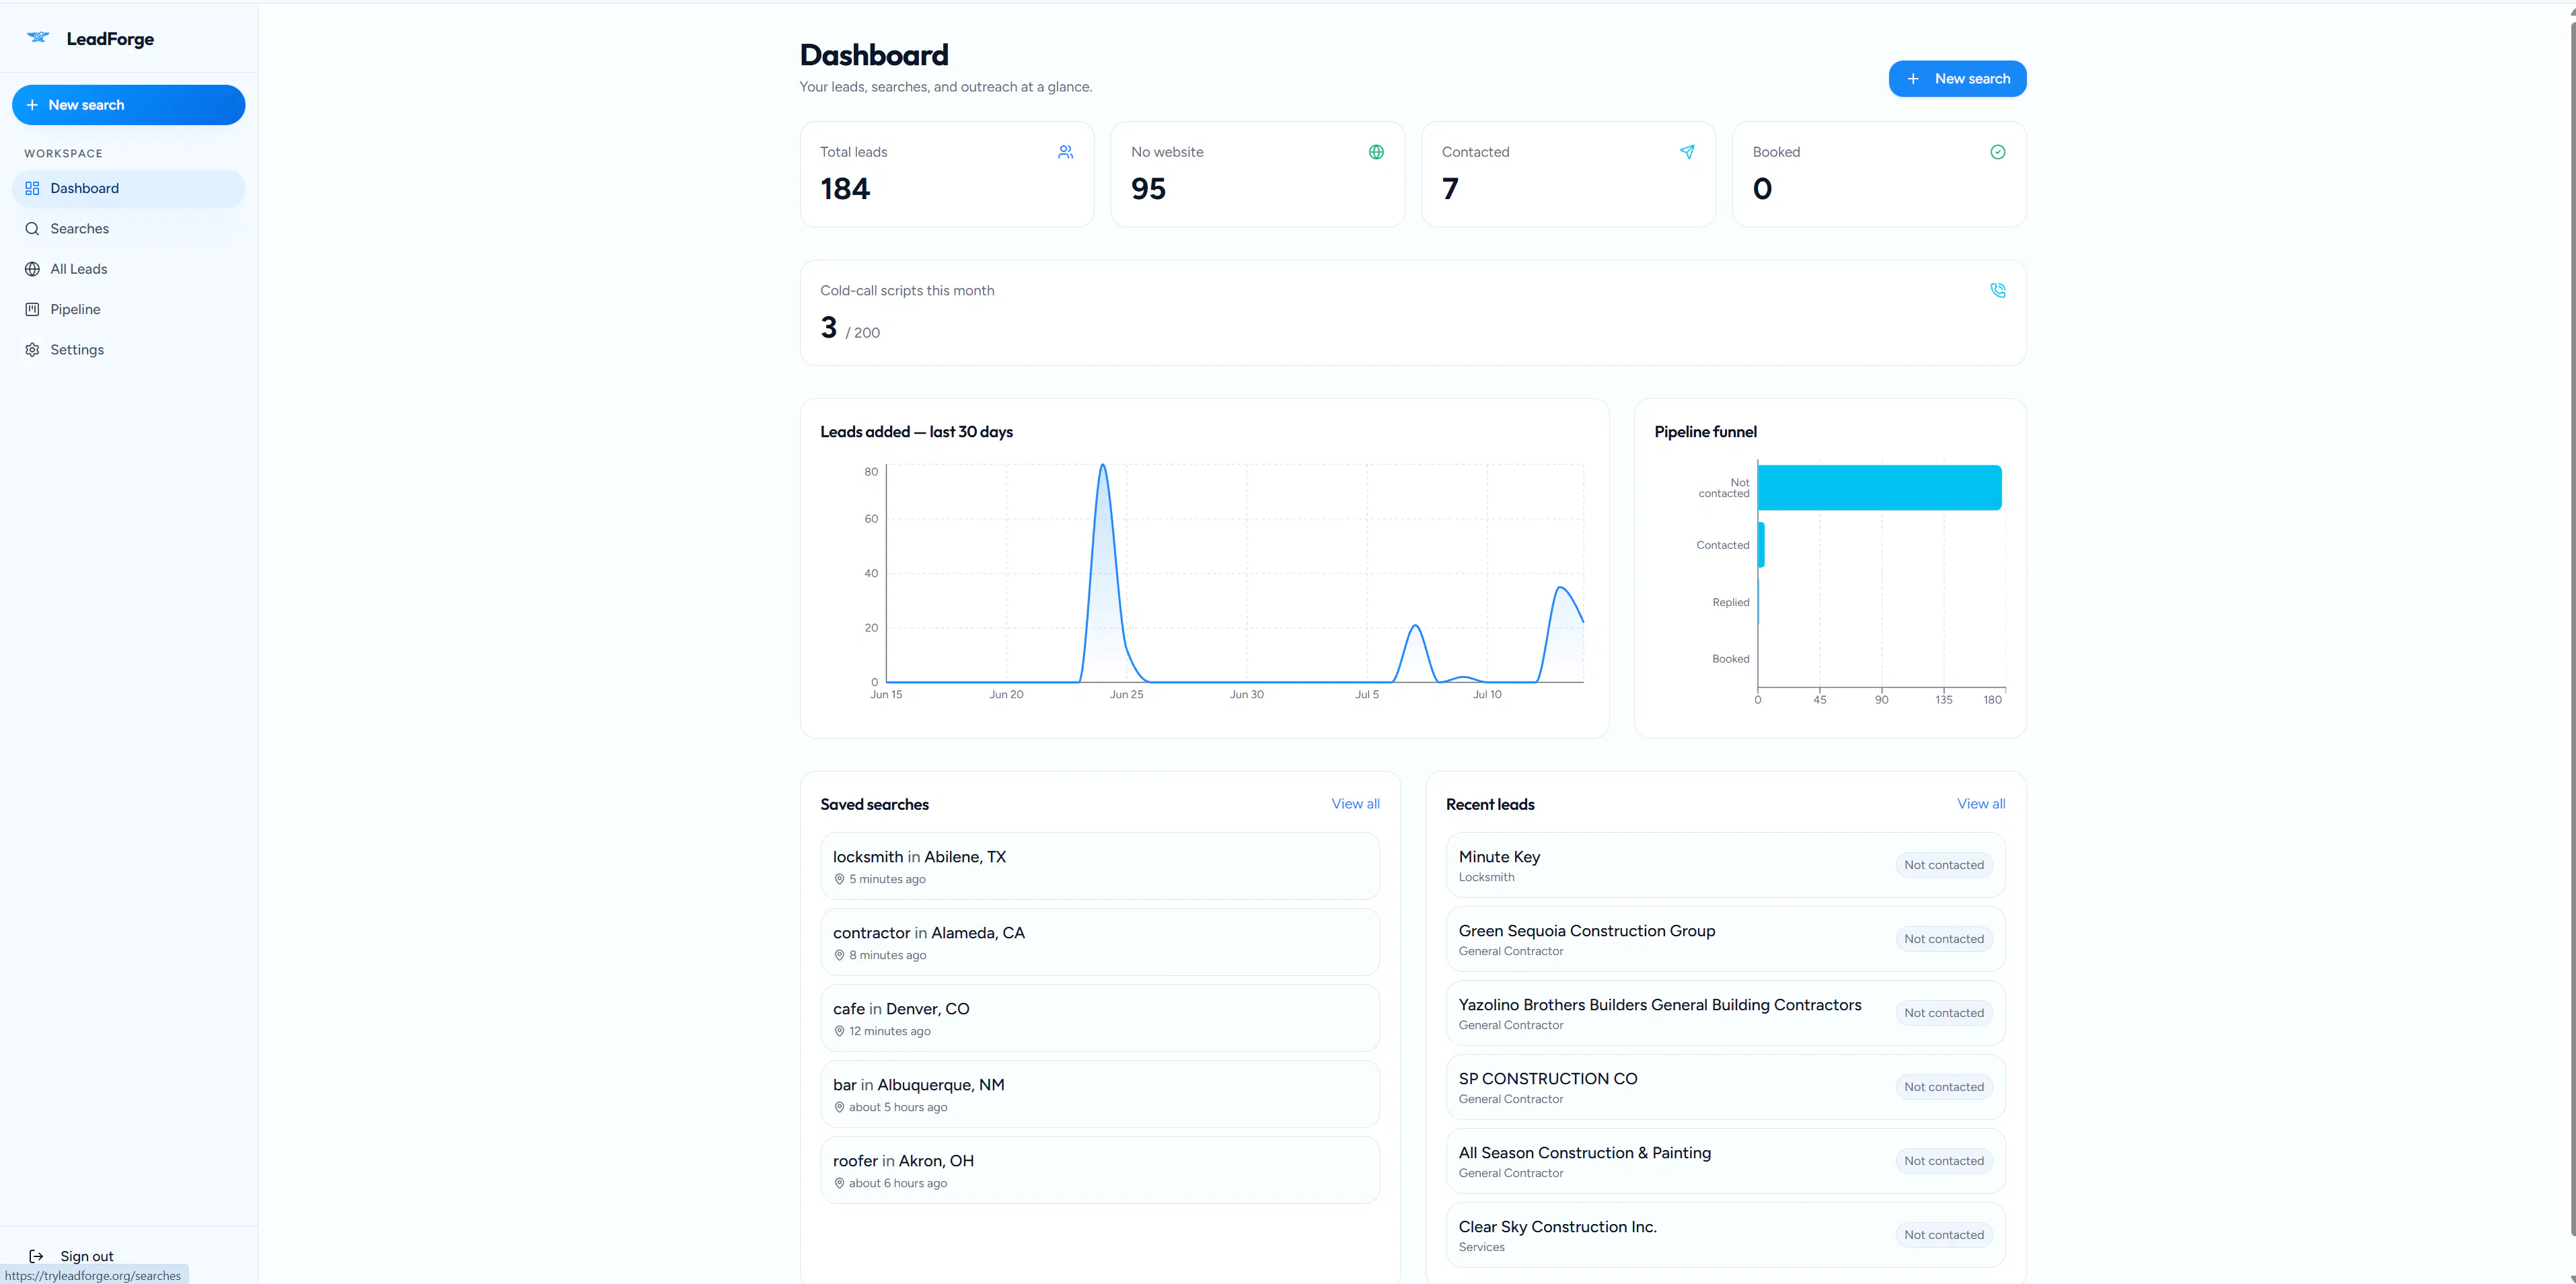Click the Contacted 7 card
This screenshot has width=2576, height=1284.
1568,174
